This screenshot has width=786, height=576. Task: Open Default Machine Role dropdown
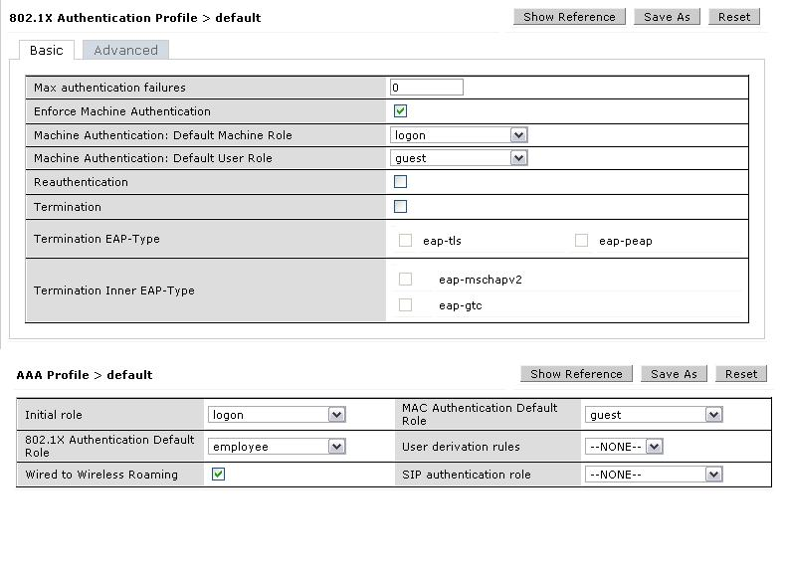(x=517, y=135)
